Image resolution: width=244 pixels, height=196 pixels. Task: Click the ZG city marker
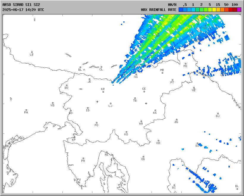tap(177, 120)
